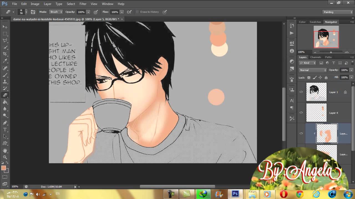Screen dimensions: 355x199
Task: Select the Quick Selection tool
Action: point(5,47)
